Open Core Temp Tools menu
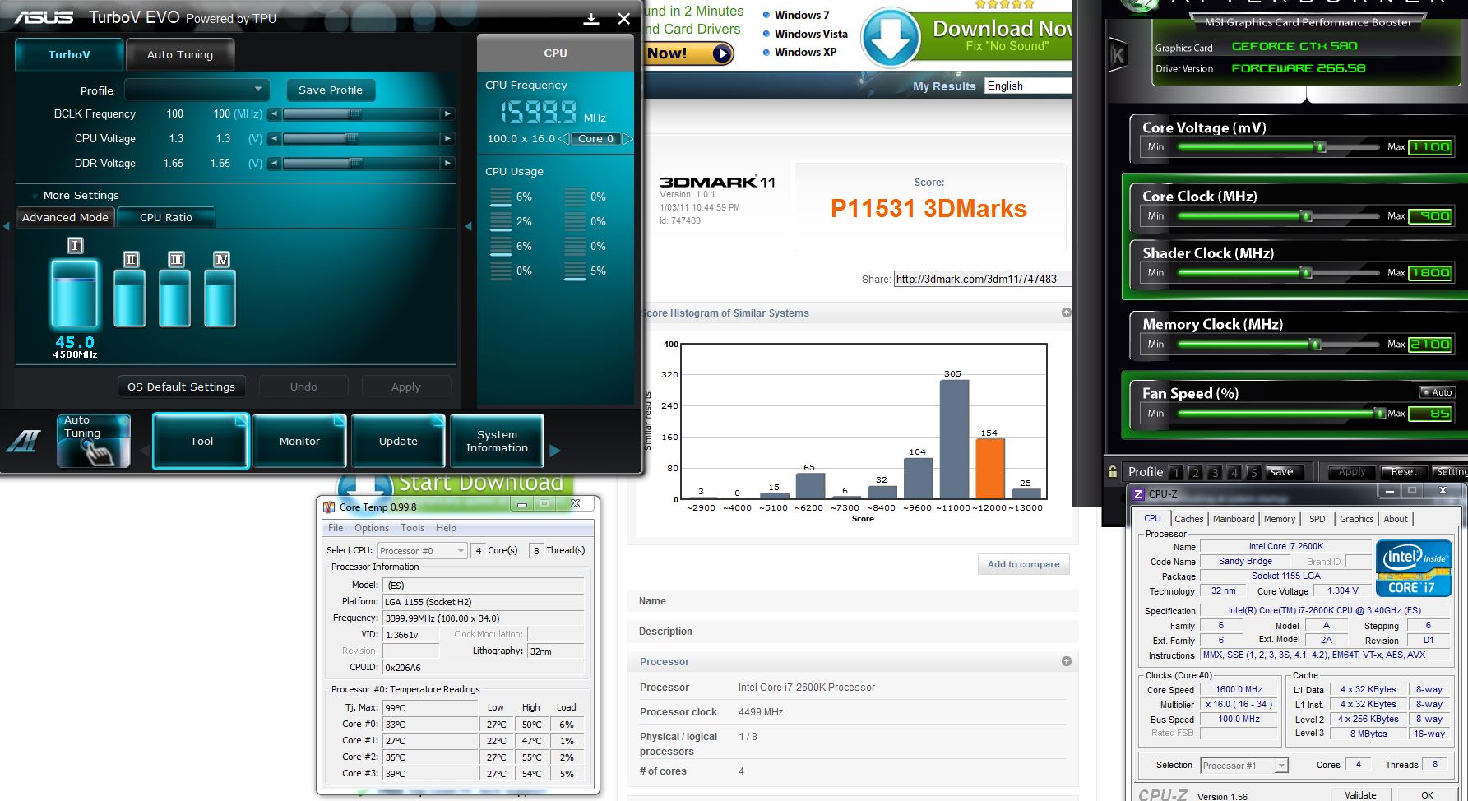The height and width of the screenshot is (801, 1468). pyautogui.click(x=412, y=528)
